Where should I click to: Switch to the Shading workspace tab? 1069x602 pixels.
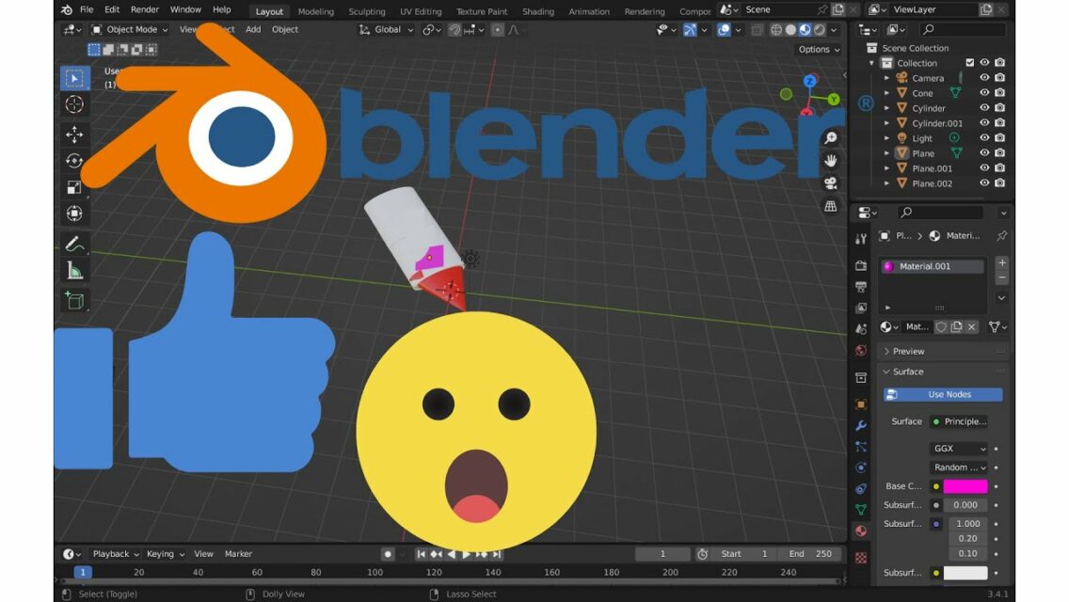click(x=538, y=11)
